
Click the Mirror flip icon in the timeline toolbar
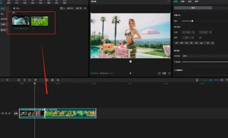click(53, 80)
